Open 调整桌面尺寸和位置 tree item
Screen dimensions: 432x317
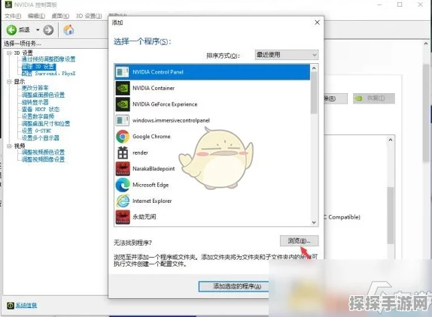point(46,124)
